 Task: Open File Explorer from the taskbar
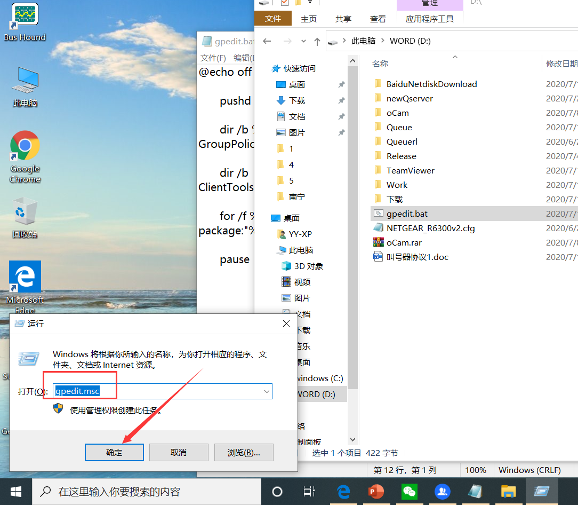pos(508,492)
